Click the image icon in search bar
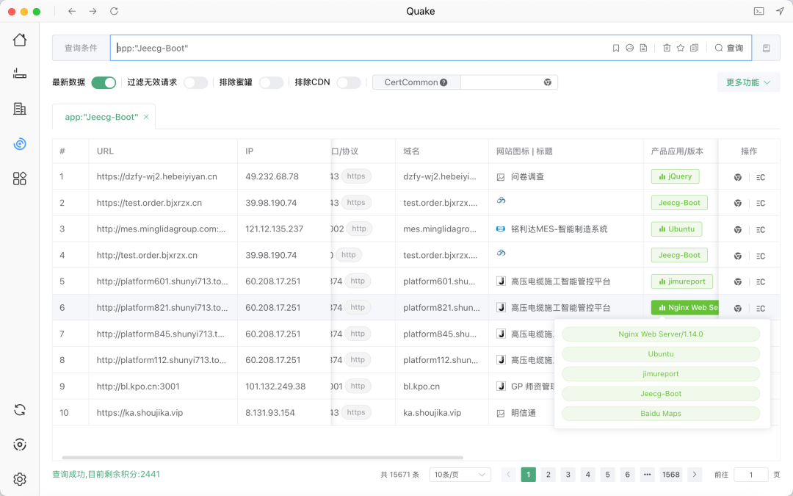This screenshot has width=793, height=496. [630, 48]
